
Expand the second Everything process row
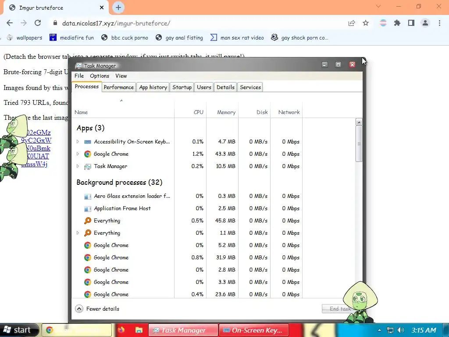pos(78,233)
